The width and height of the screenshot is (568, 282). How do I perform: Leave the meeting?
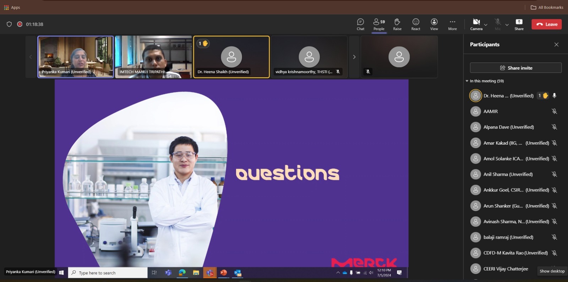[546, 24]
